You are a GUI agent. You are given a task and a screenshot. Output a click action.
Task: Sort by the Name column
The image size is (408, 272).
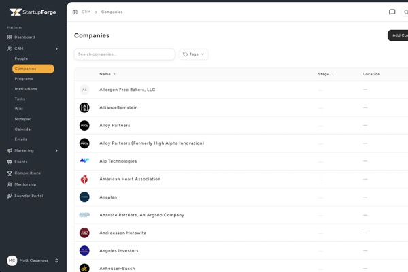tap(107, 74)
